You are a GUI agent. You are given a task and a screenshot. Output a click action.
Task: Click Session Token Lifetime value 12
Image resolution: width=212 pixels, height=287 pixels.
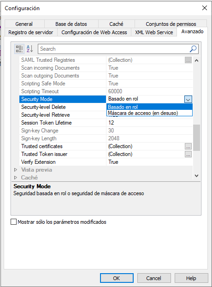149,123
